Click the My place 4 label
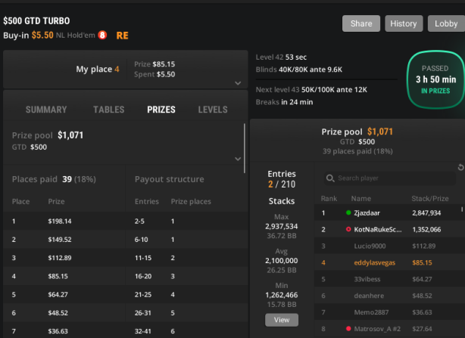This screenshot has width=465, height=338. [98, 70]
